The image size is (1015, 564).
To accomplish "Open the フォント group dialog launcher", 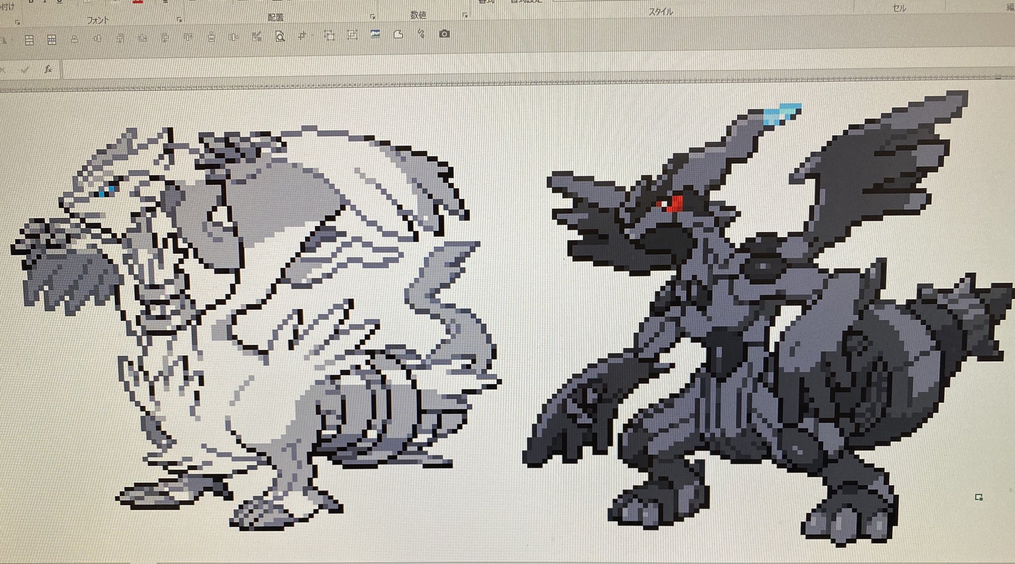I will pyautogui.click(x=179, y=19).
